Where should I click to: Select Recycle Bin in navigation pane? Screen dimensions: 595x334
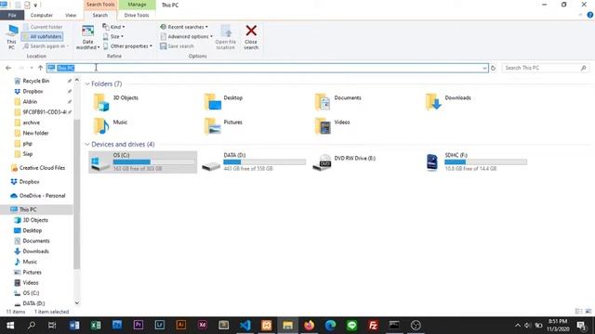pos(35,81)
